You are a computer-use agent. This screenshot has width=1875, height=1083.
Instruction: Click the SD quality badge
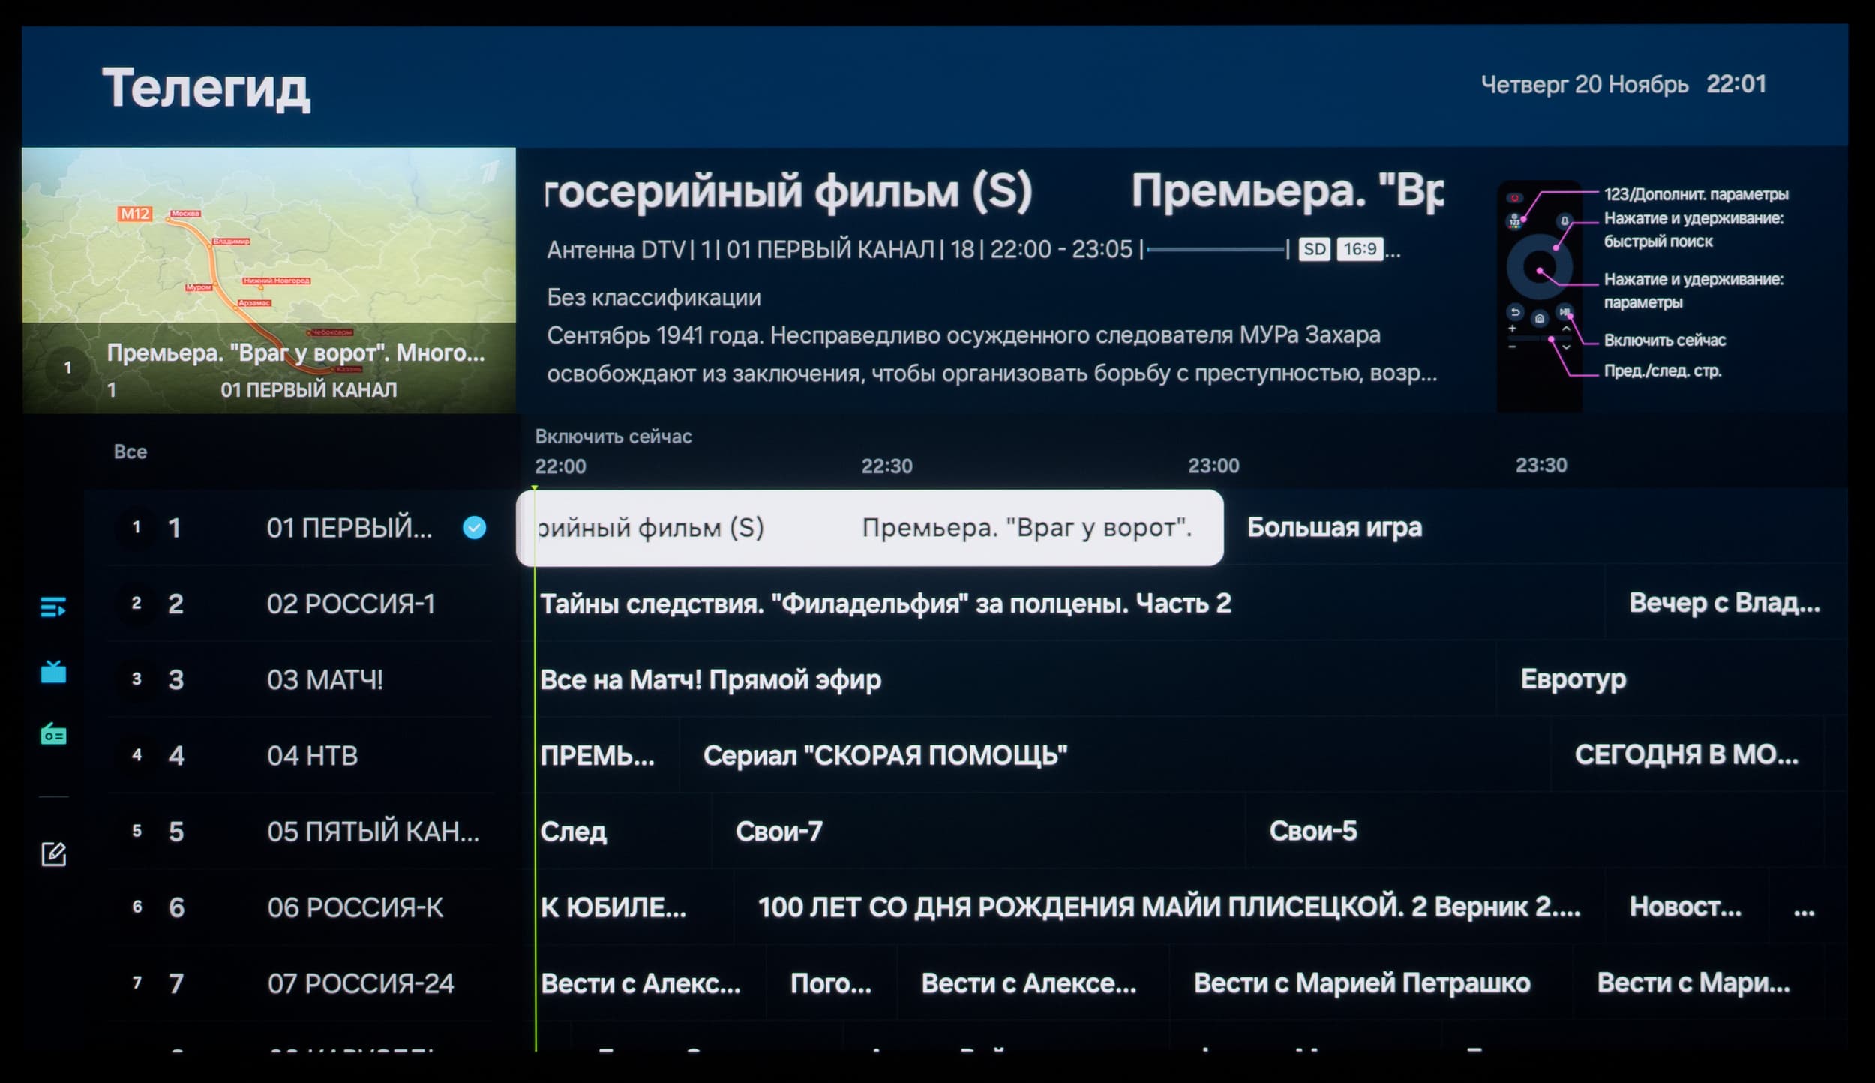click(x=1314, y=249)
